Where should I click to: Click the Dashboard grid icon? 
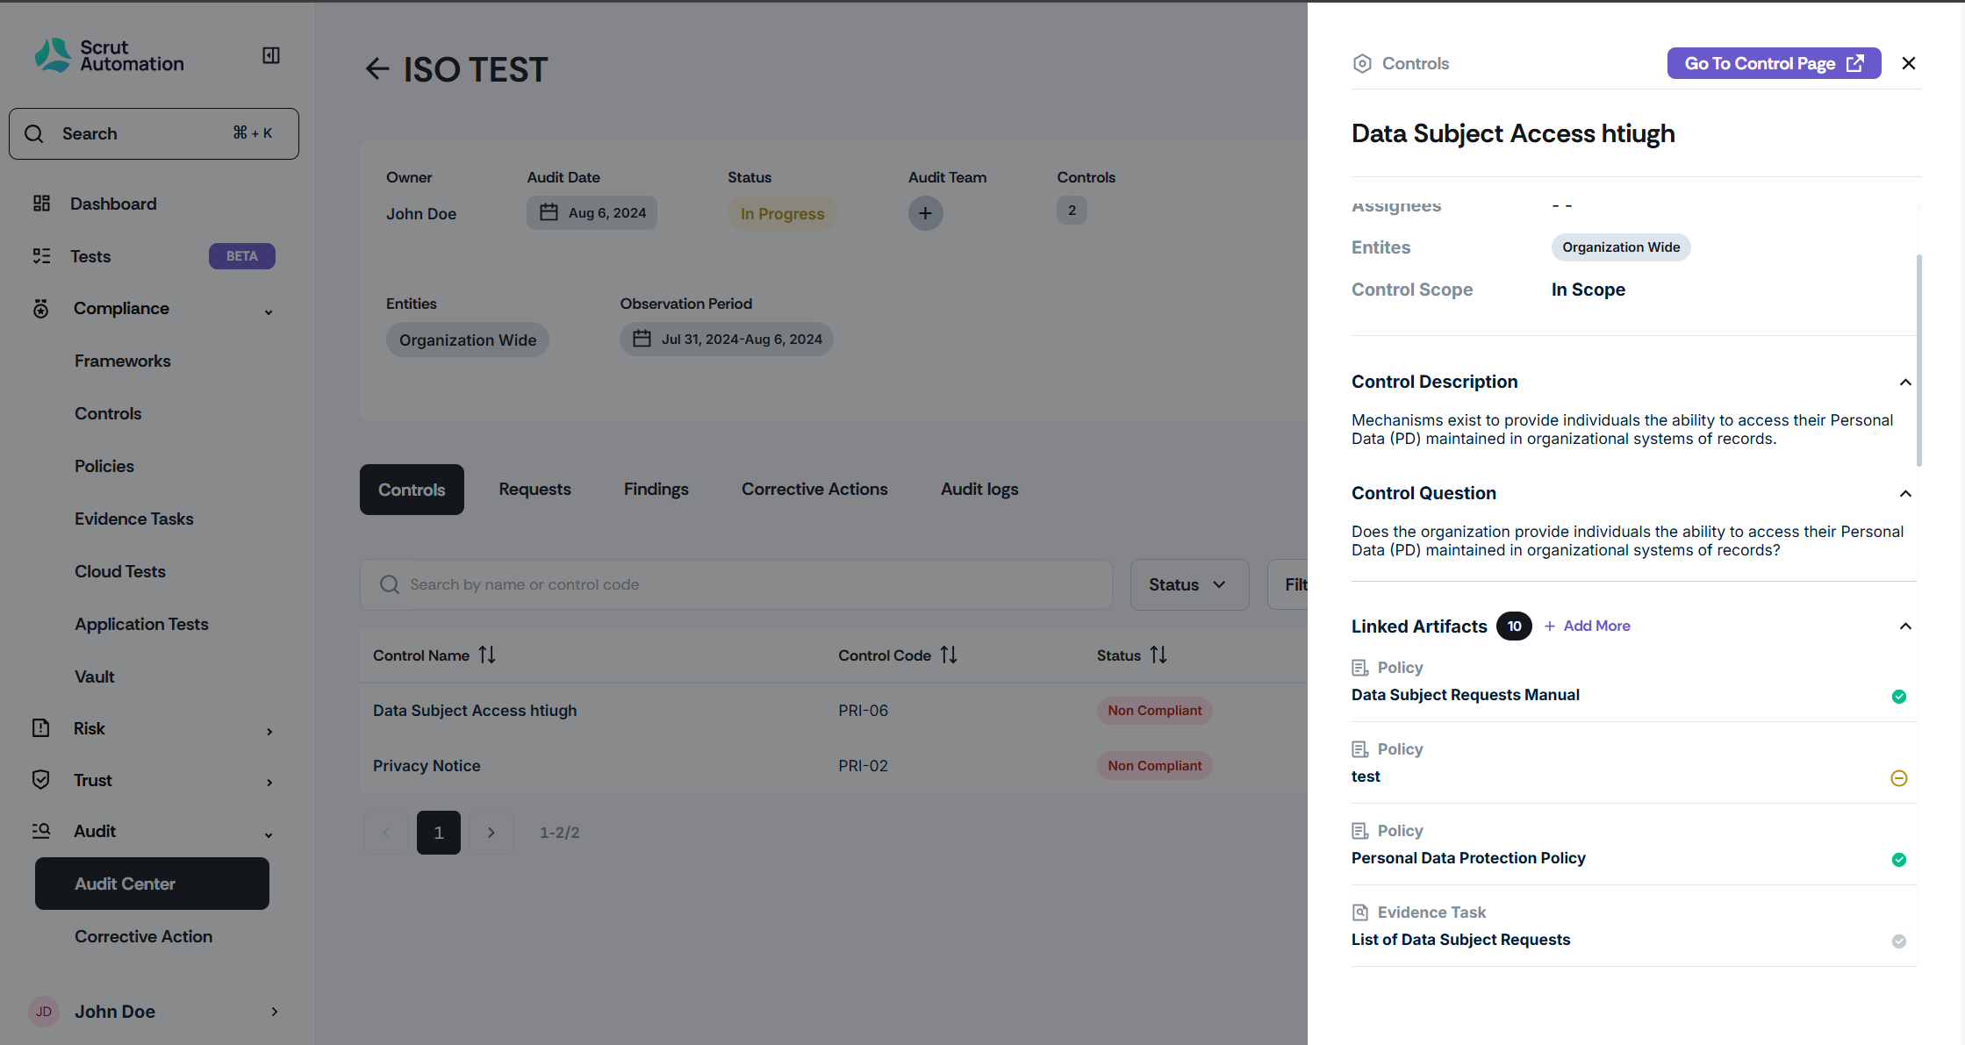click(41, 204)
